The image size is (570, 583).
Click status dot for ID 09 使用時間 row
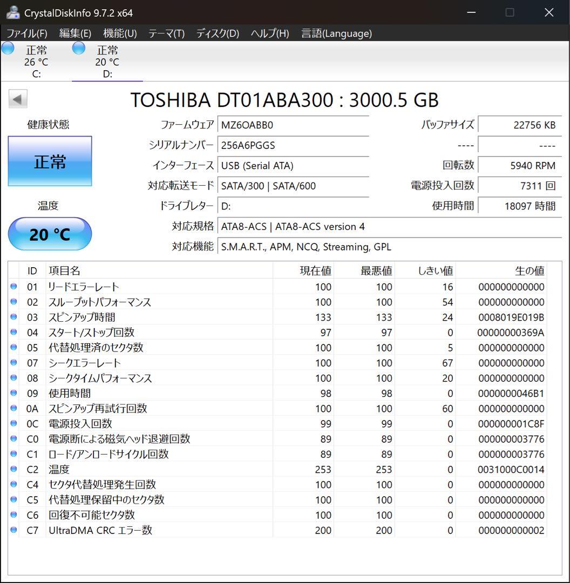point(13,393)
